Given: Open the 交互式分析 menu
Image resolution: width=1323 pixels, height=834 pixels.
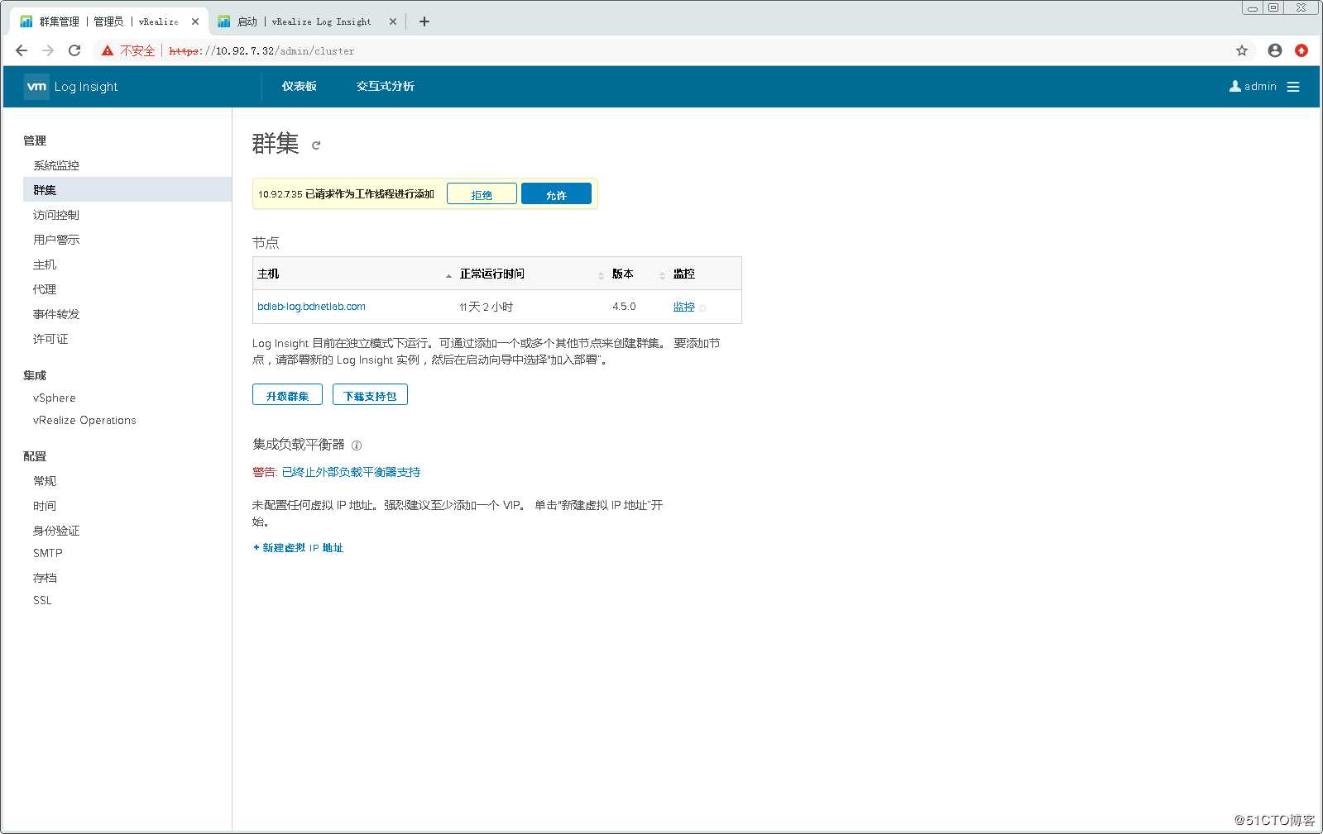Looking at the screenshot, I should 386,87.
